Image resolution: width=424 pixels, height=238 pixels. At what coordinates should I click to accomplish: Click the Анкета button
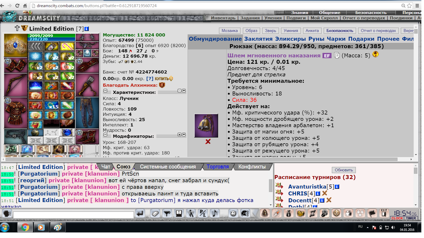(x=312, y=31)
